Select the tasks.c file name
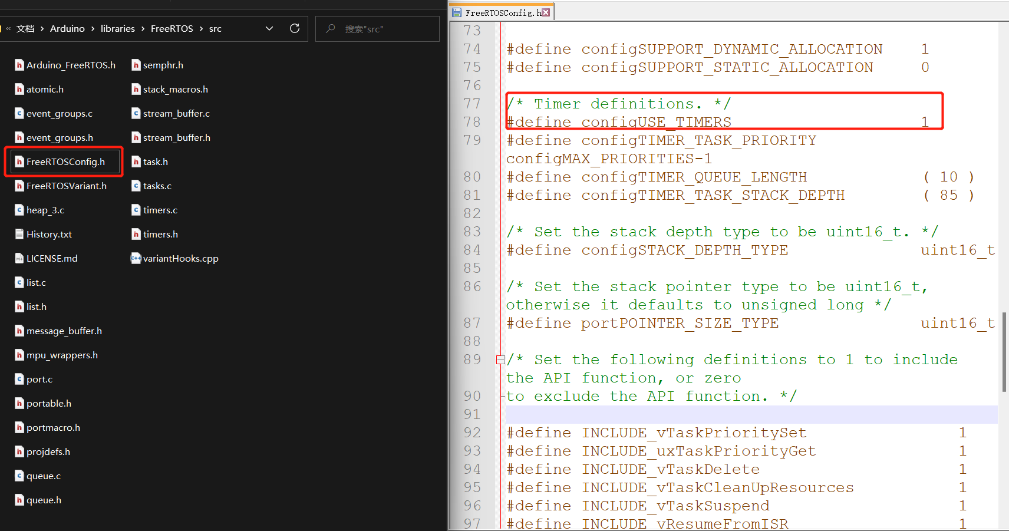The image size is (1009, 531). 157,186
